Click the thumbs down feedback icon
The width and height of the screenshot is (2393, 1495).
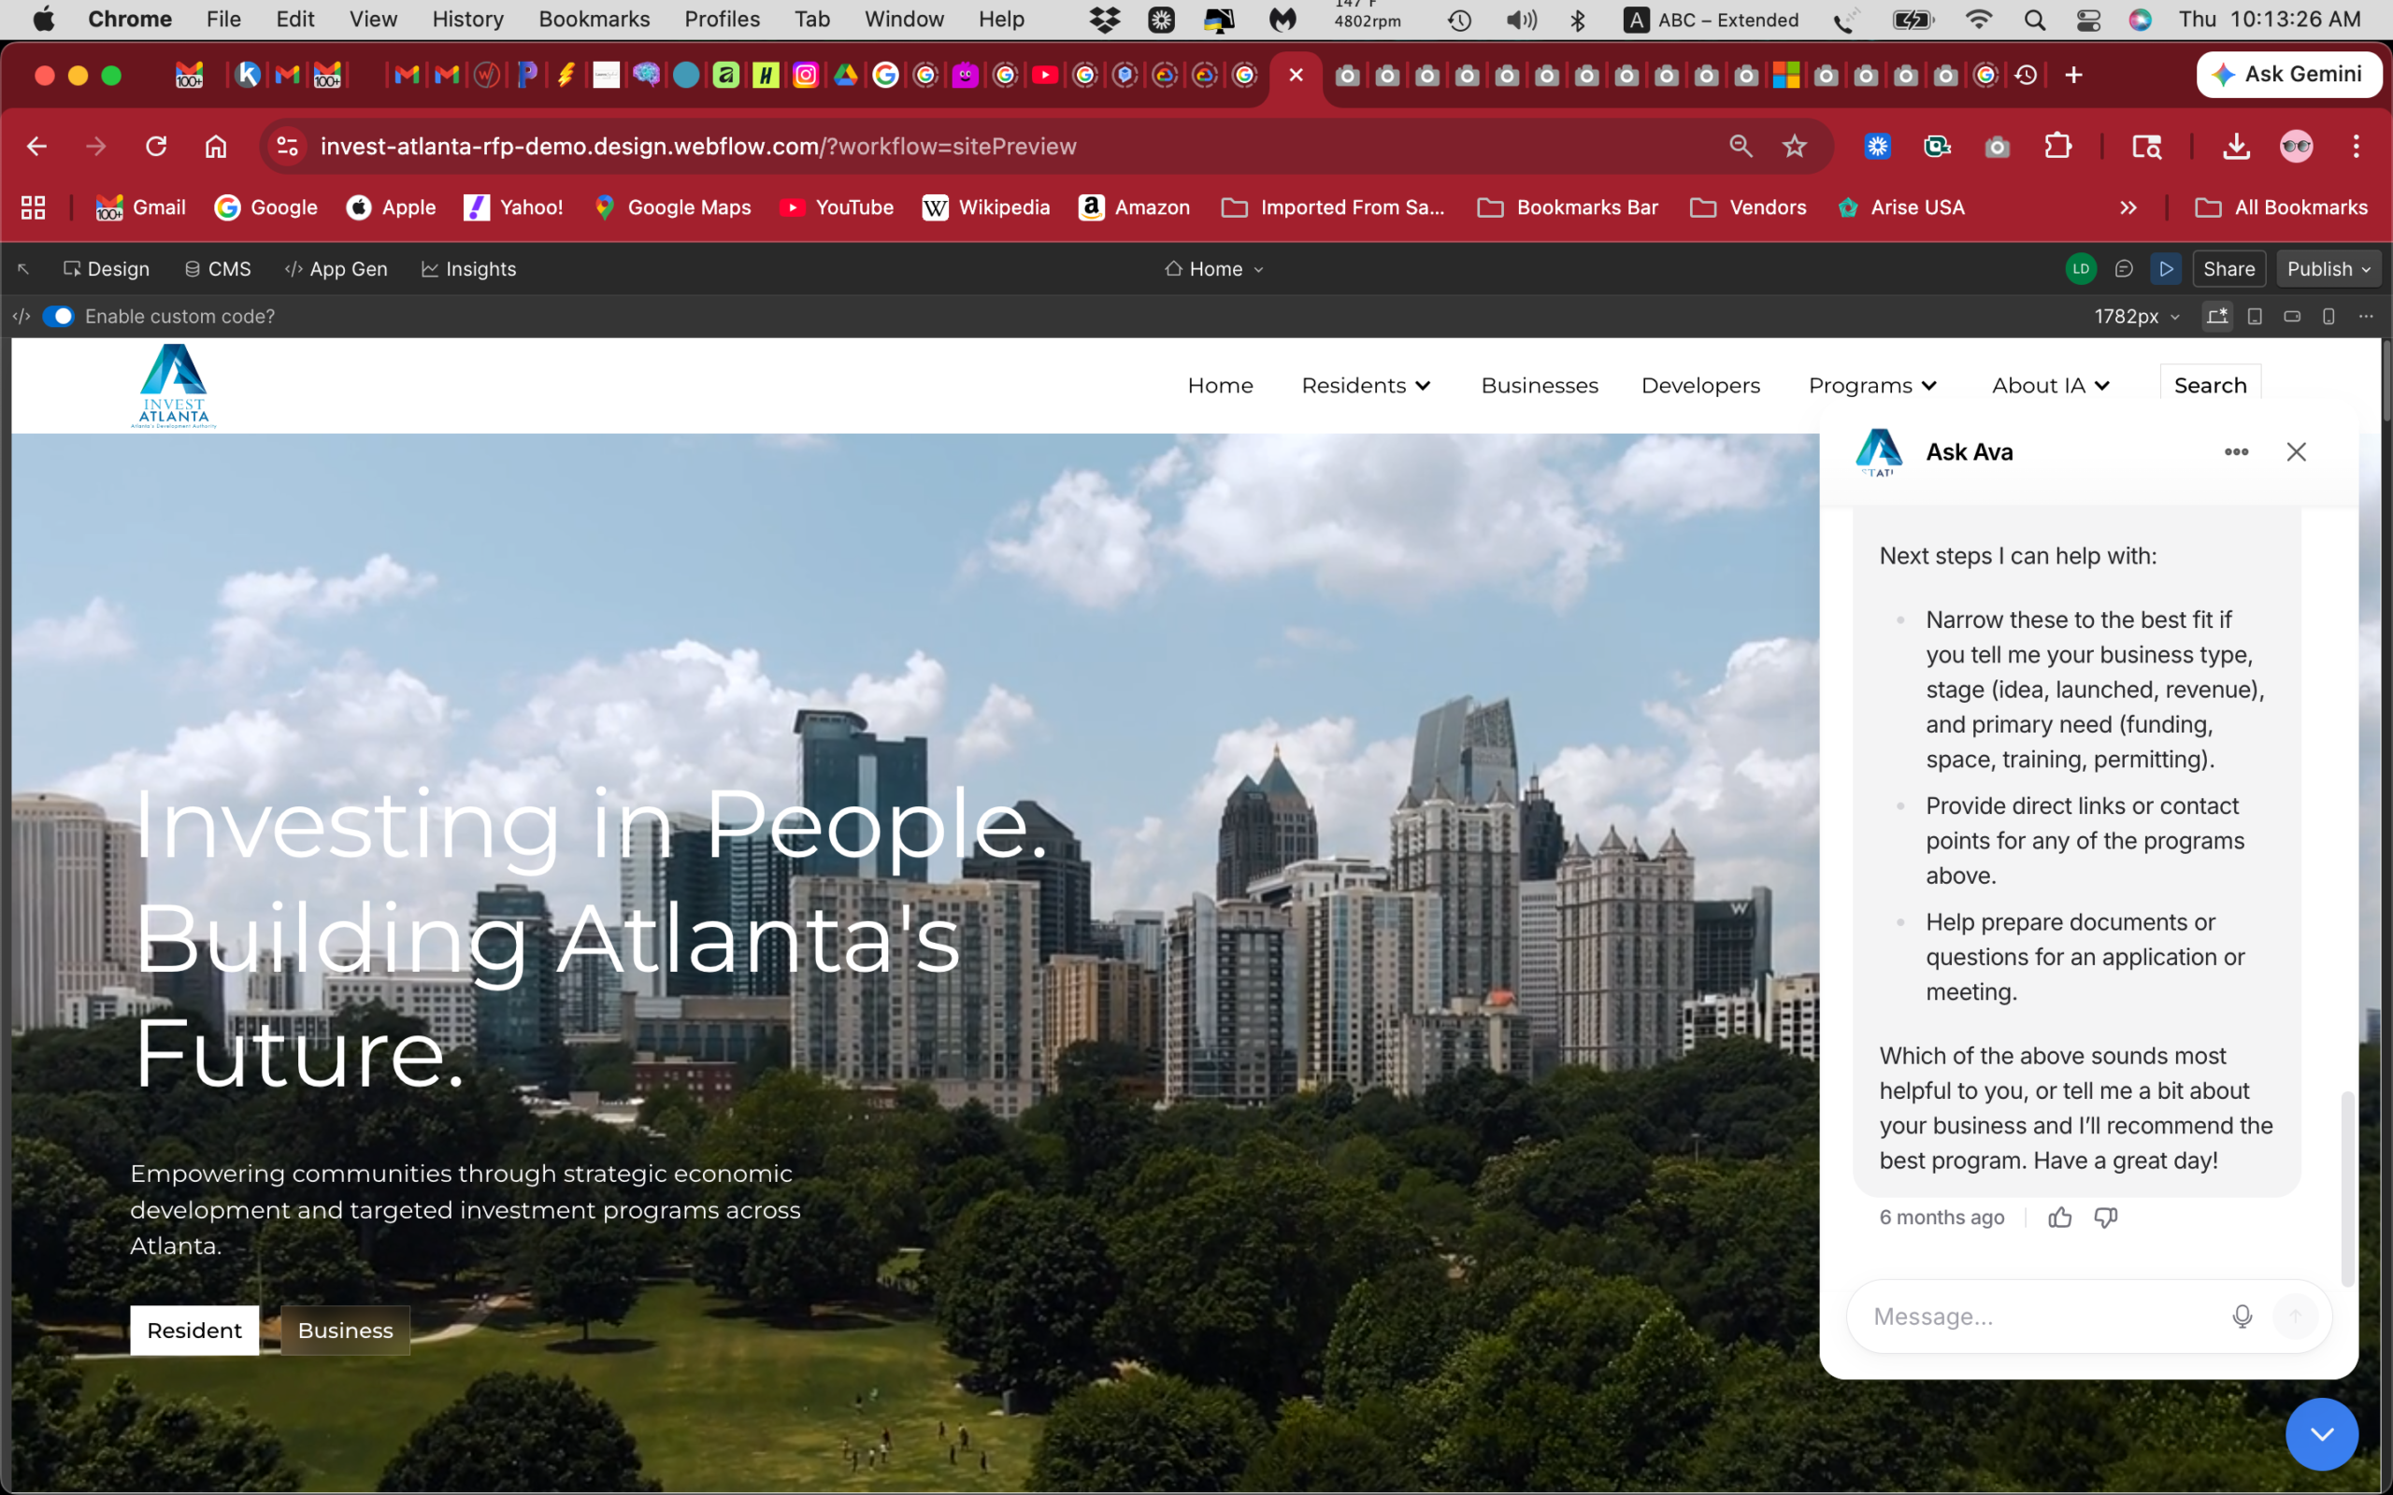2105,1217
